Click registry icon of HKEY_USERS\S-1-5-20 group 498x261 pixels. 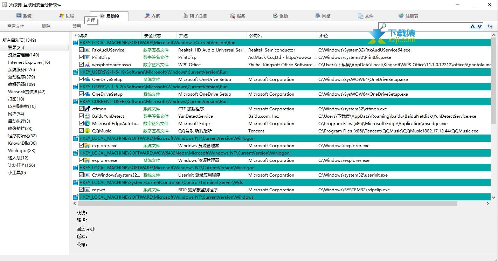(x=76, y=87)
